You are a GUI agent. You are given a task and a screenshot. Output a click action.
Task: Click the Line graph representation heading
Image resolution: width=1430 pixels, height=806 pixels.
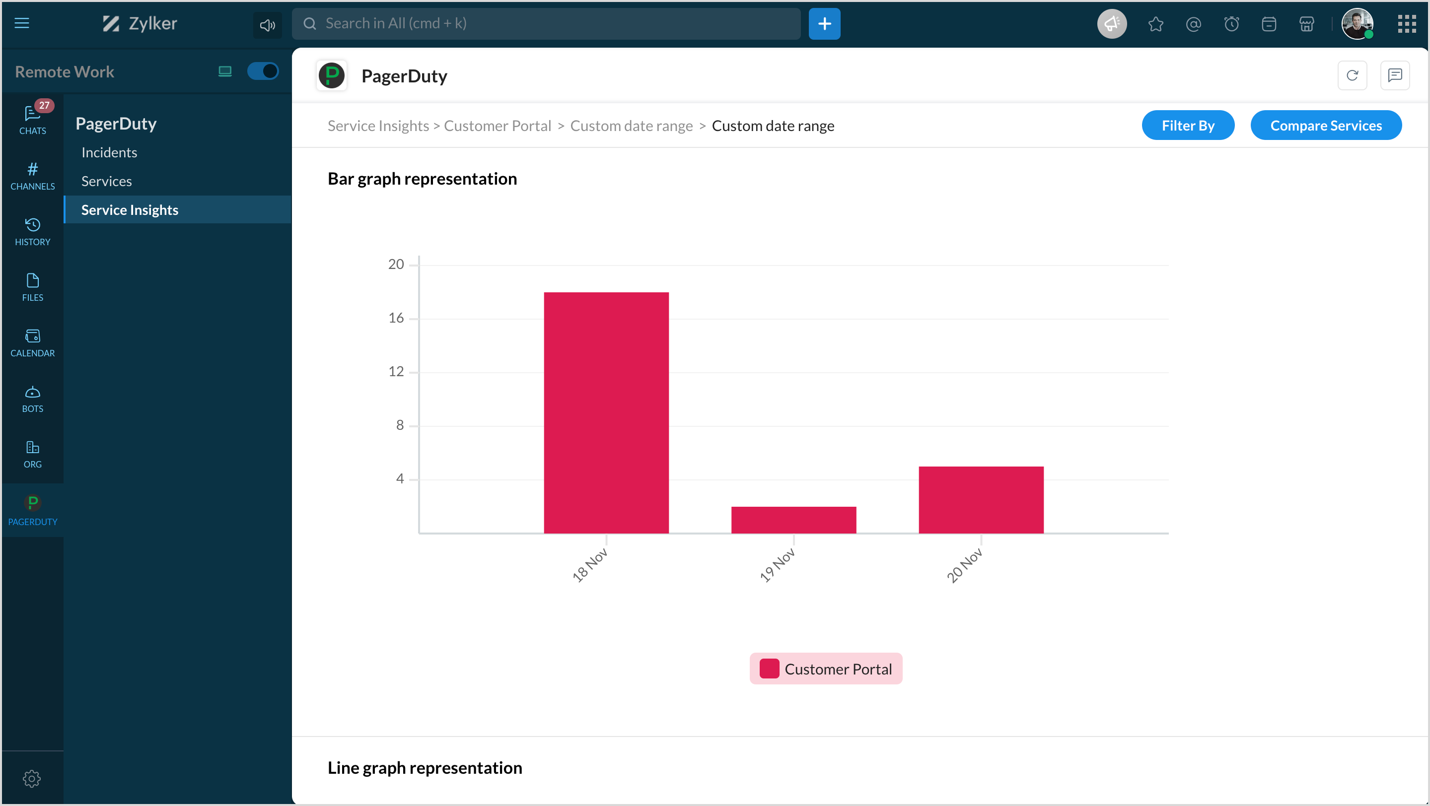[x=425, y=768]
